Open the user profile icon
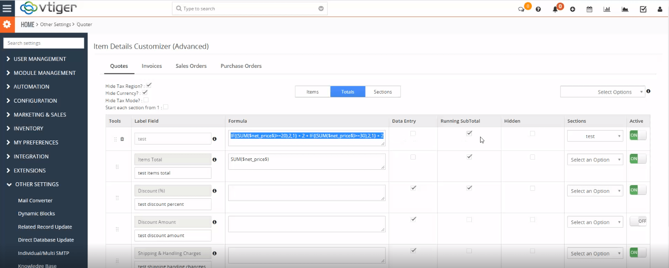Viewport: 669px width, 268px height. click(x=660, y=9)
